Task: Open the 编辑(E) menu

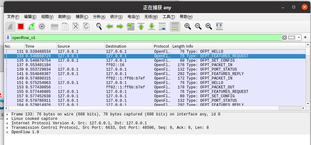Action: coord(30,17)
